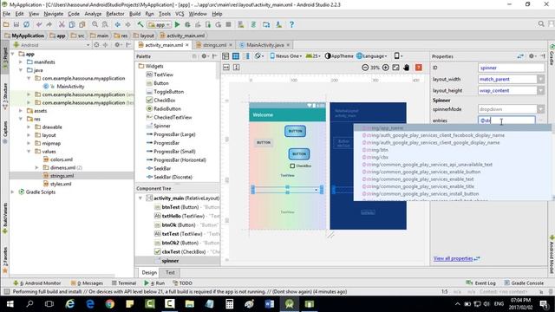Viewport: 555px width, 312px height.
Task: Expand the Gradle Scripts node
Action: [13, 192]
